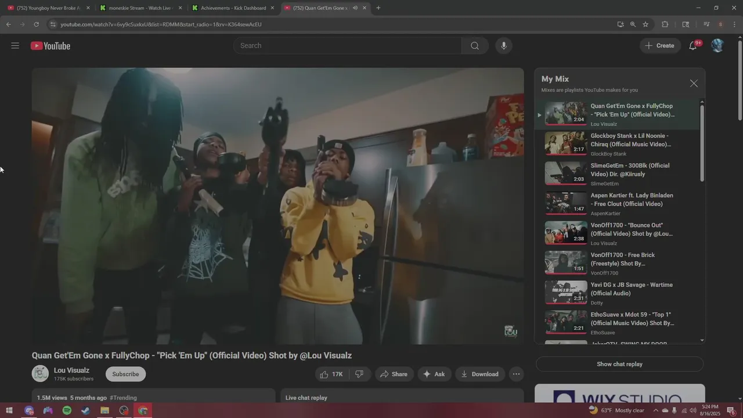Select current Quan Get'Em Gone playlist item

[617, 114]
